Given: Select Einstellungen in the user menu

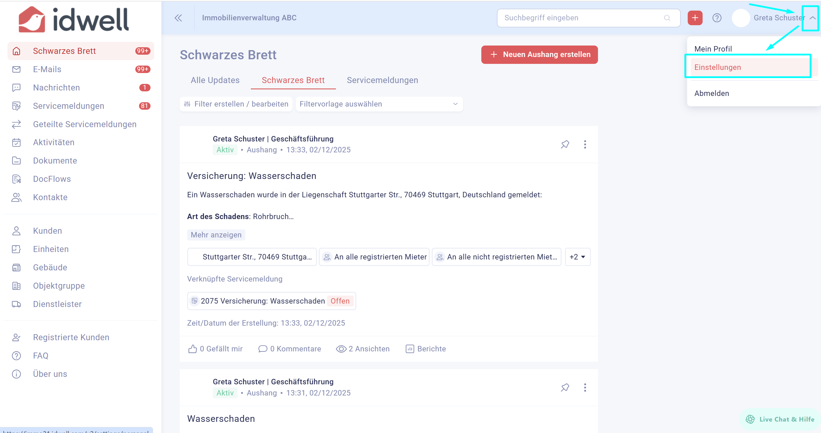Looking at the screenshot, I should (x=718, y=67).
